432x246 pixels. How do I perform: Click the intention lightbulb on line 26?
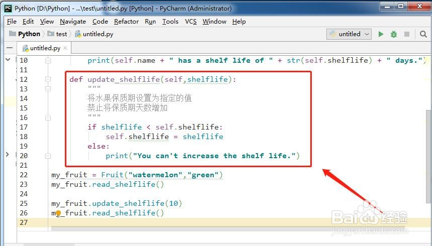click(x=58, y=213)
